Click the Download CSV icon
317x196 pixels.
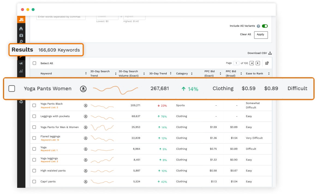coord(270,53)
